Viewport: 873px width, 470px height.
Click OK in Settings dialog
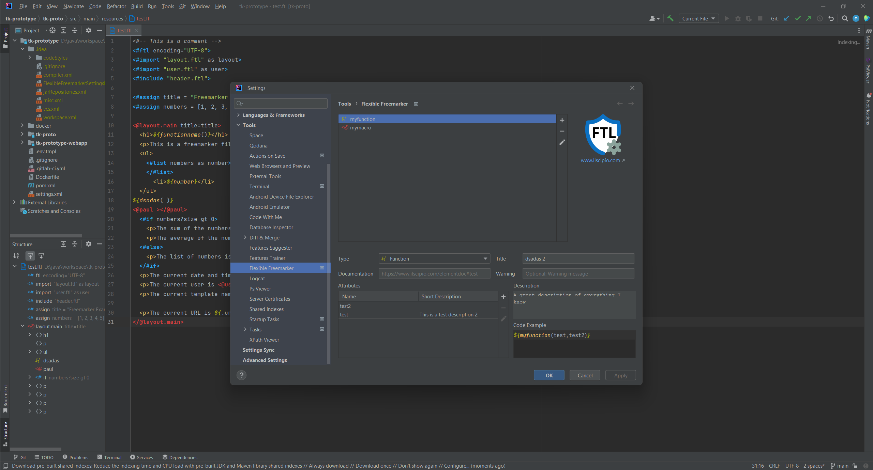[549, 375]
